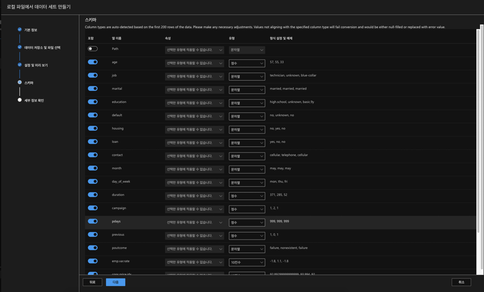Click the example text 'technician, unknown, blue-collar'

click(x=293, y=75)
